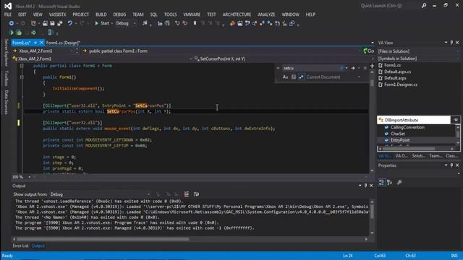Screen dimensions: 463x260
Task: Open the [Files in Solution] dropdown
Action: [419, 51]
